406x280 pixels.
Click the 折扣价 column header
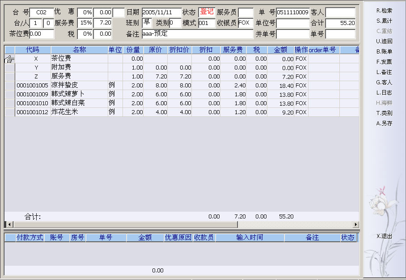(x=179, y=50)
